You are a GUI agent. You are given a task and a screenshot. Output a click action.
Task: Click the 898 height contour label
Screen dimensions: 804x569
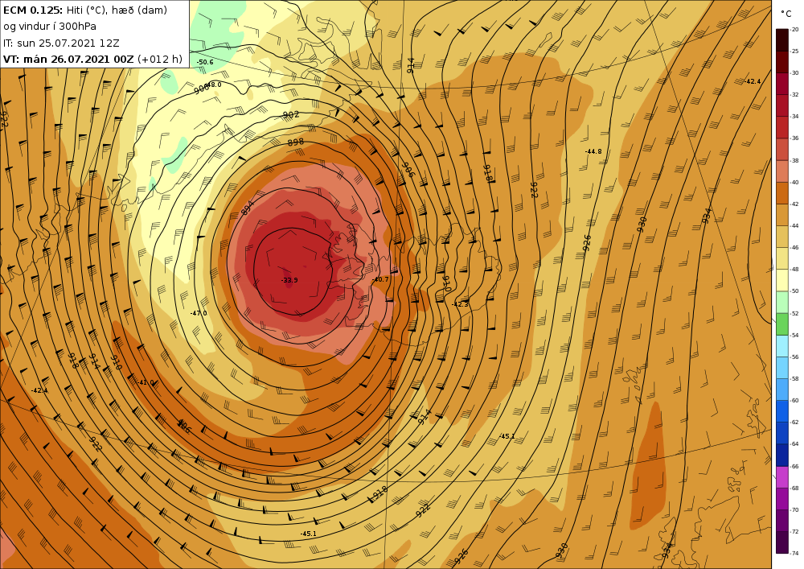pyautogui.click(x=295, y=142)
